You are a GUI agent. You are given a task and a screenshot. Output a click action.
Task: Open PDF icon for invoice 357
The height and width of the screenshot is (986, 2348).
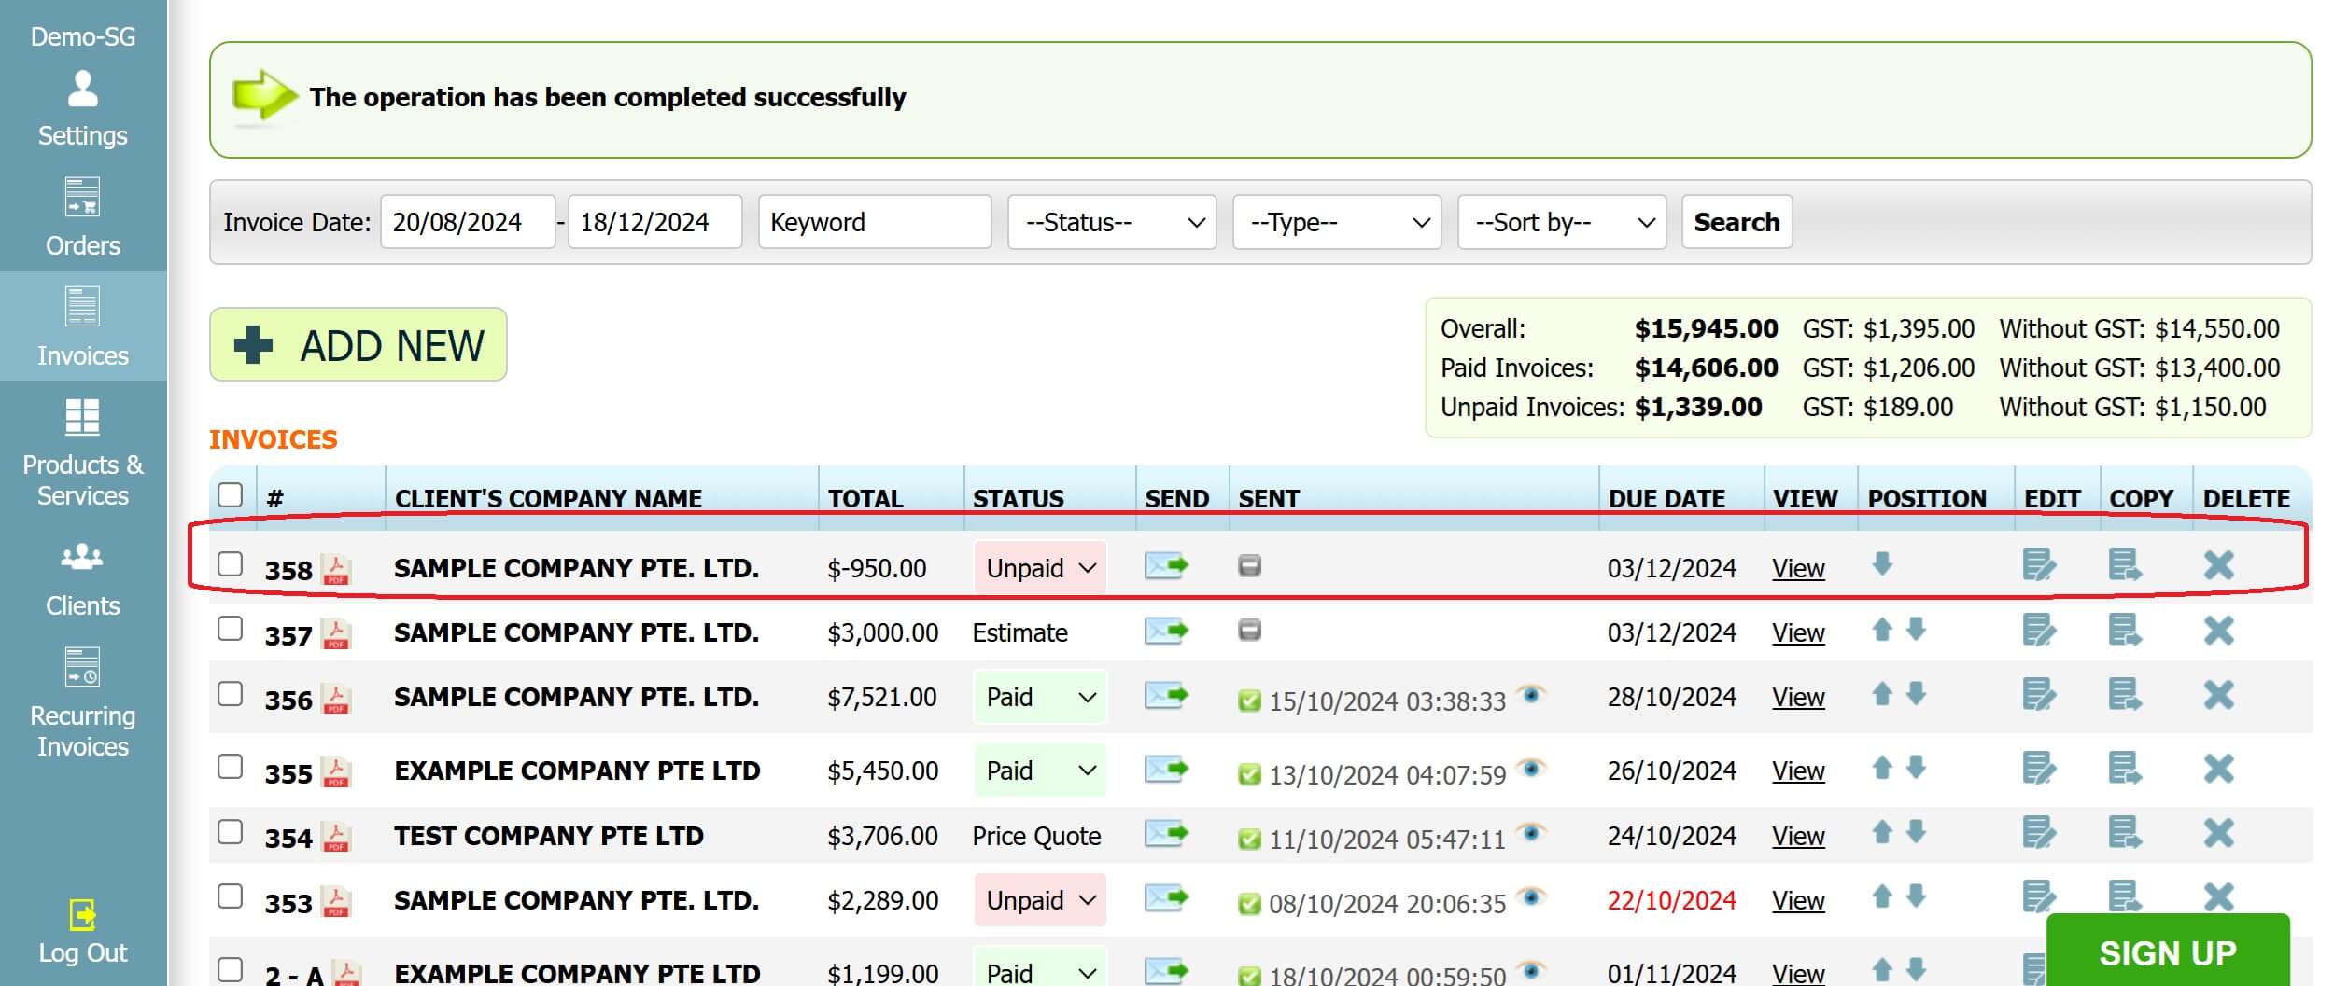pos(336,633)
